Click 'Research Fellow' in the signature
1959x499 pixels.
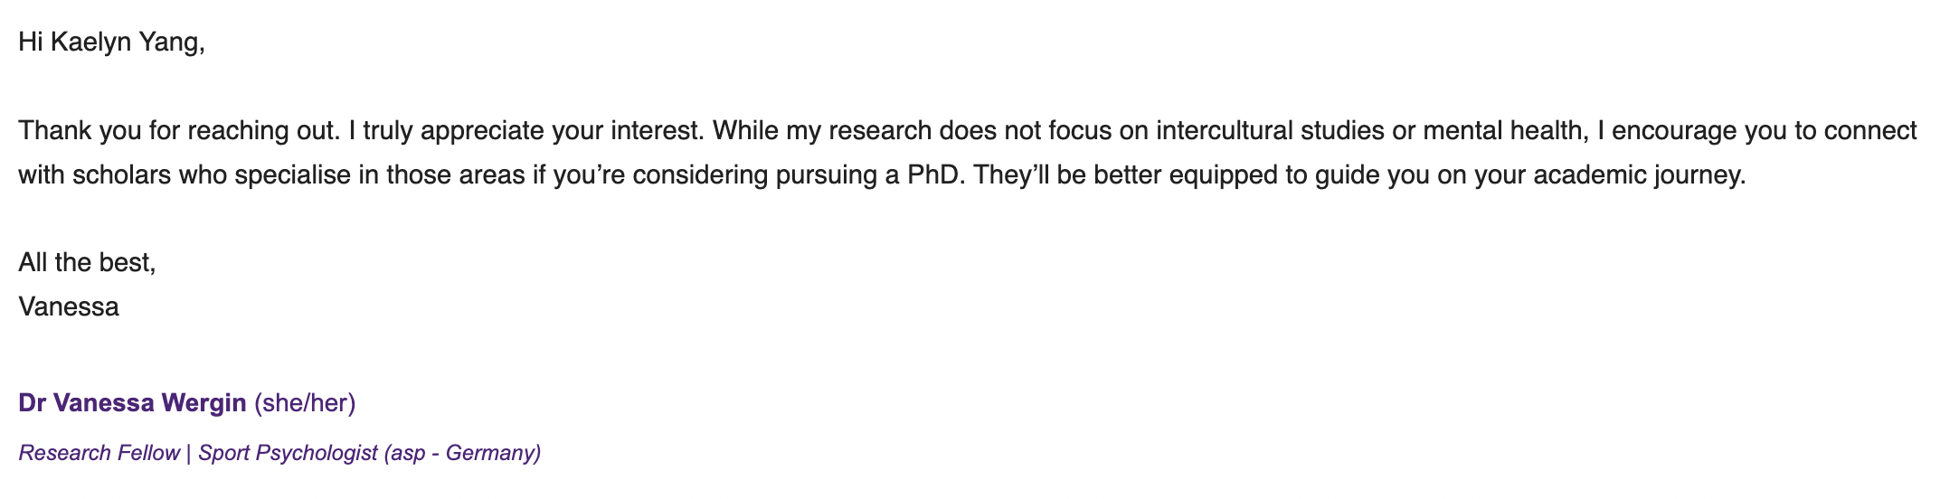point(99,453)
